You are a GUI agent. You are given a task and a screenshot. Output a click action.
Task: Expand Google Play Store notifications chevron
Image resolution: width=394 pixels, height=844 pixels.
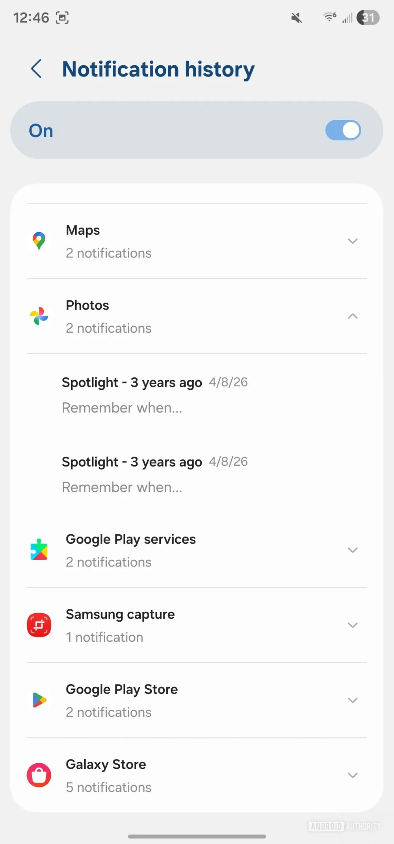click(x=353, y=700)
